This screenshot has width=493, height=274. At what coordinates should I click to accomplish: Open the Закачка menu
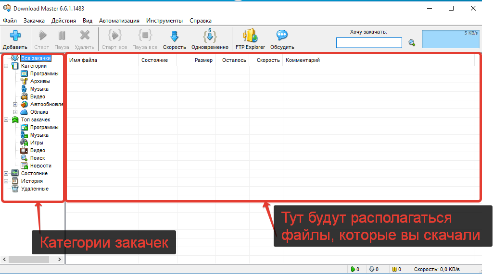click(34, 21)
